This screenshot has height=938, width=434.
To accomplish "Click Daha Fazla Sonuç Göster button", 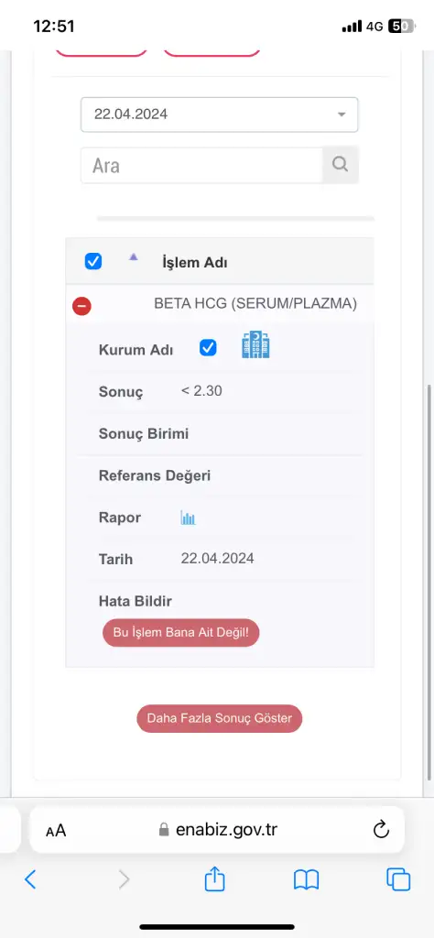I will tap(220, 718).
